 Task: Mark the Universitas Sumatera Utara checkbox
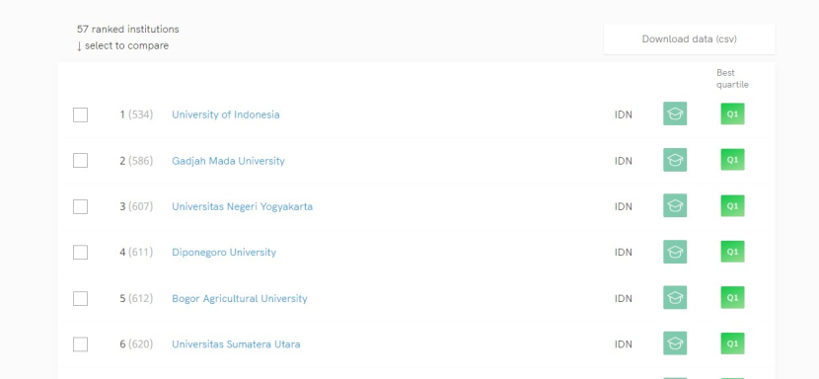tap(81, 344)
